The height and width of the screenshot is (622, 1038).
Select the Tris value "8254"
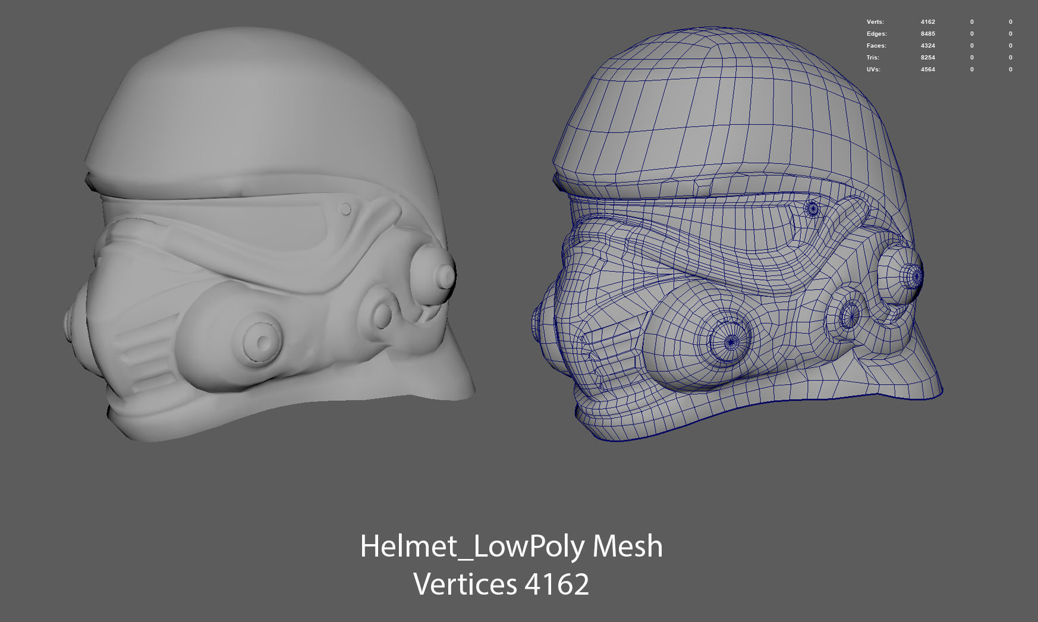coord(927,58)
